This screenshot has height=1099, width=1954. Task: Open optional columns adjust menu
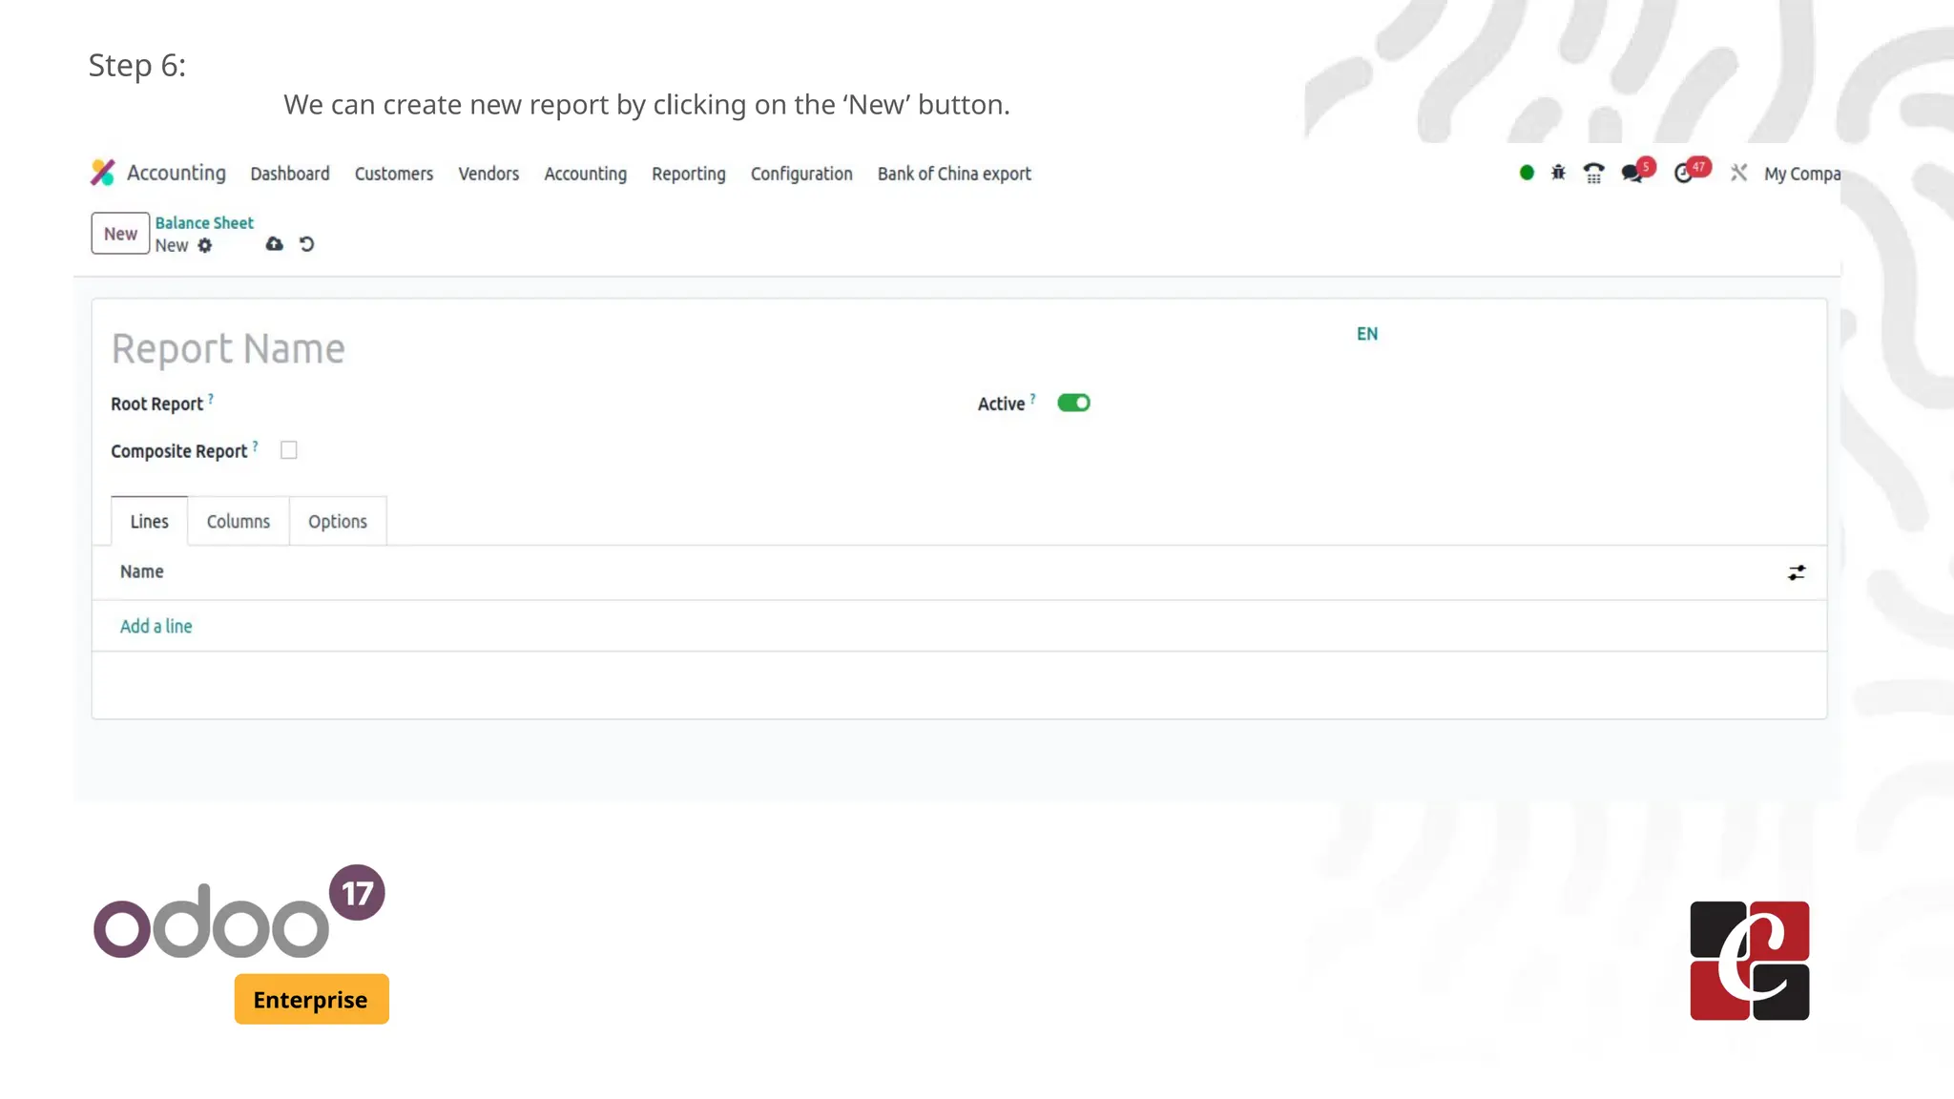click(x=1797, y=572)
